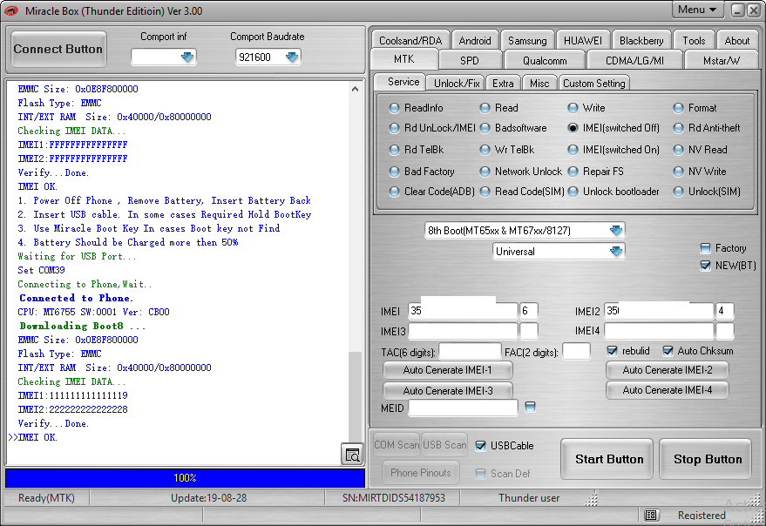766x526 pixels.
Task: Click into the IMEI3 input field
Action: (x=463, y=331)
